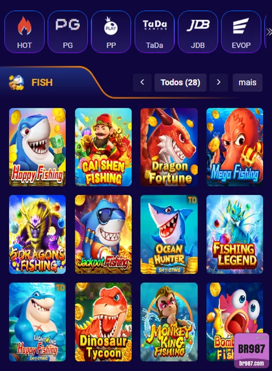Go to previous page with left chevron
The width and height of the screenshot is (272, 371).
(142, 82)
